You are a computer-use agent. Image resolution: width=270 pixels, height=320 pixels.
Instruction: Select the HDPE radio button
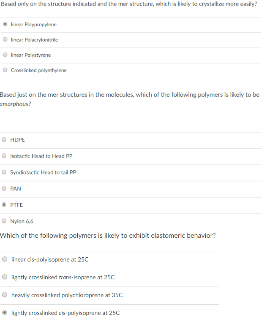pyautogui.click(x=4, y=140)
